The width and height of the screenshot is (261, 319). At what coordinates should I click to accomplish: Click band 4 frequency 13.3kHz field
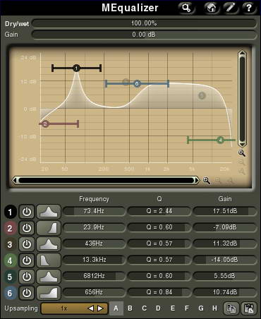pyautogui.click(x=94, y=260)
